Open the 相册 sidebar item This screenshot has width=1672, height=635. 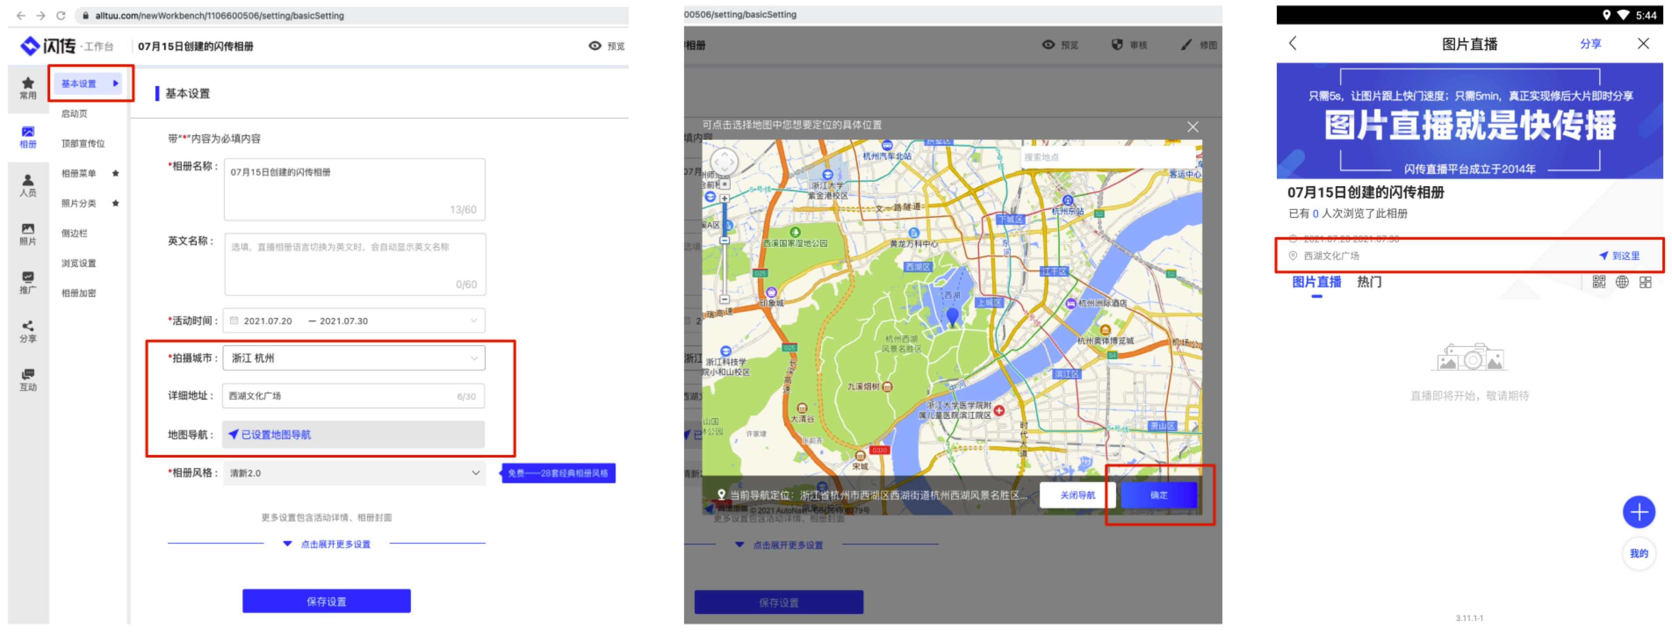click(28, 137)
